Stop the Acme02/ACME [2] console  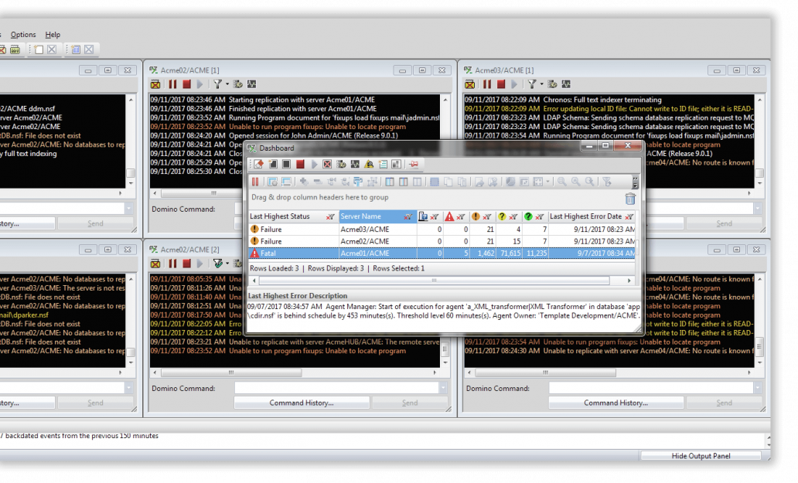click(187, 264)
